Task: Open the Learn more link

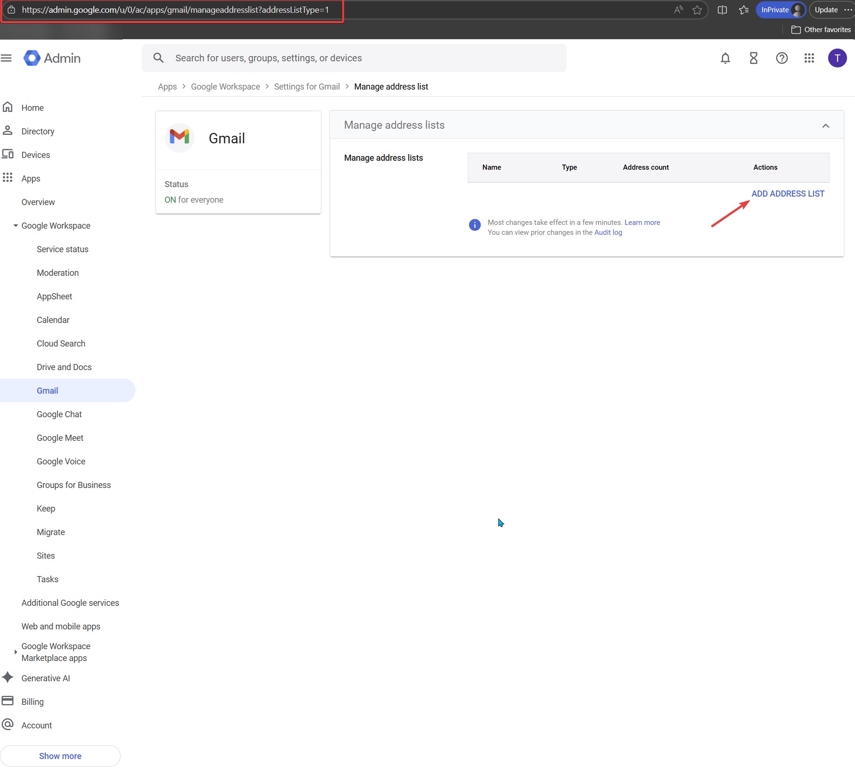Action: pyautogui.click(x=642, y=223)
